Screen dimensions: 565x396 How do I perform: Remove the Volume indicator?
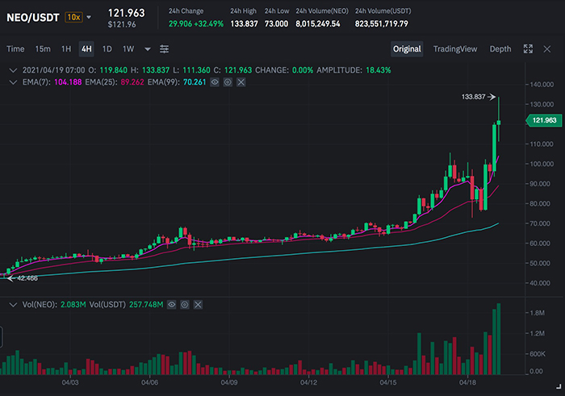pos(198,304)
